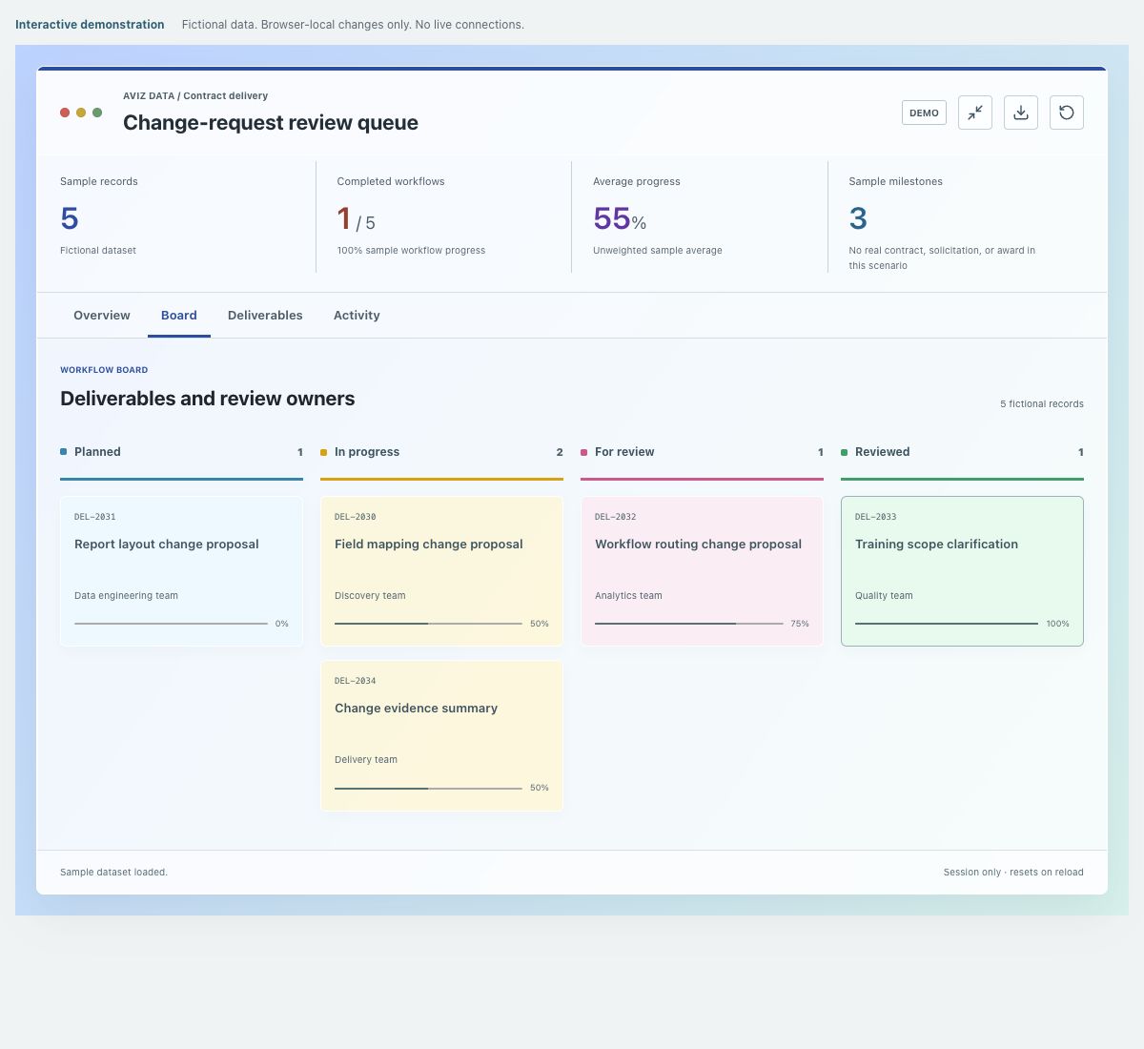Click the DEL-2031 identifier
The image size is (1144, 1049).
(x=95, y=517)
